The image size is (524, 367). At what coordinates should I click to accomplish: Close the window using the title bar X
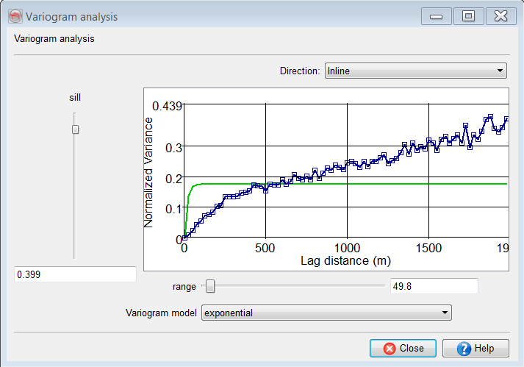tap(501, 16)
